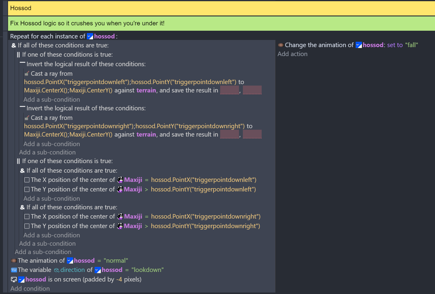Click the hossod object icon in the Repeat header
The height and width of the screenshot is (294, 435).
point(90,36)
